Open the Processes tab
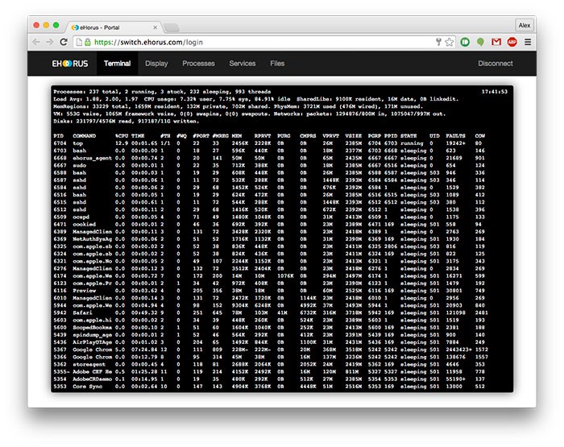 coord(198,64)
